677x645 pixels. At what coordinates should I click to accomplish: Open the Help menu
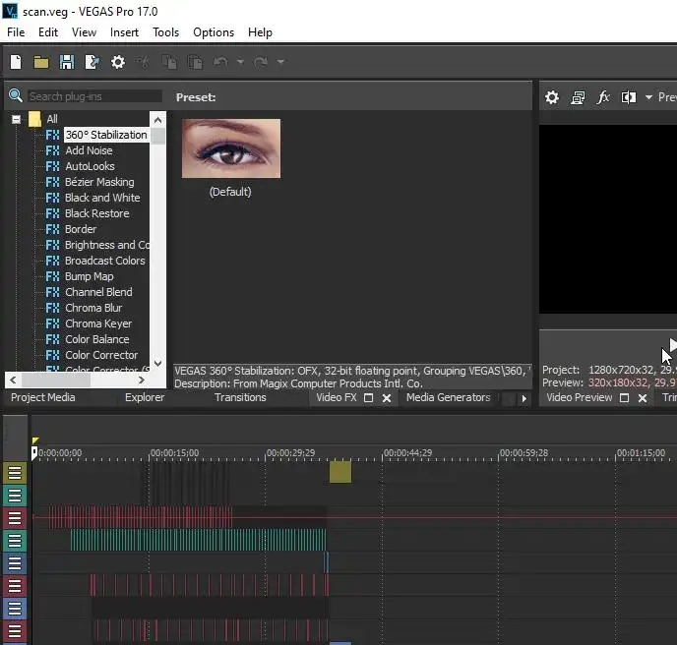pos(260,32)
